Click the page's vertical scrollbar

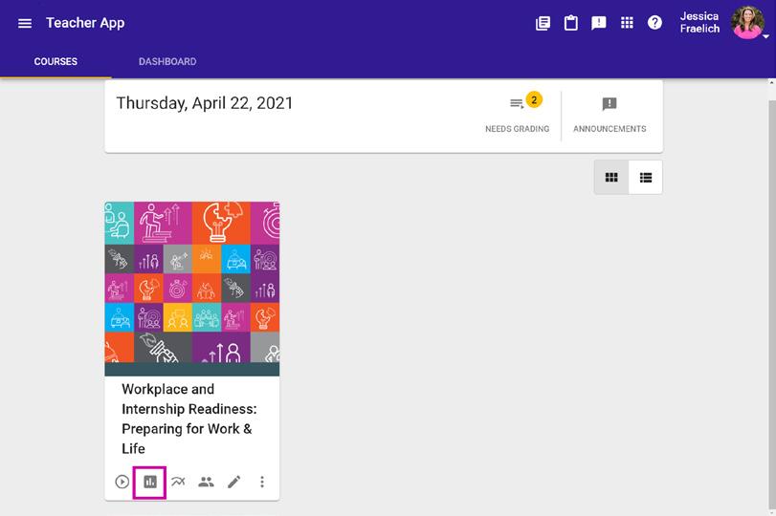(771, 307)
